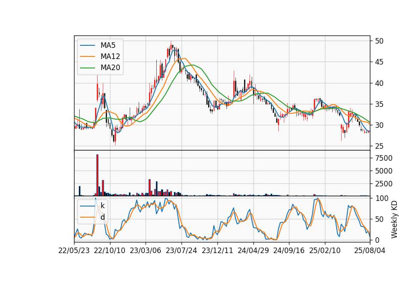Click the KD axis value 50
This screenshot has width=411, height=295.
(379, 219)
